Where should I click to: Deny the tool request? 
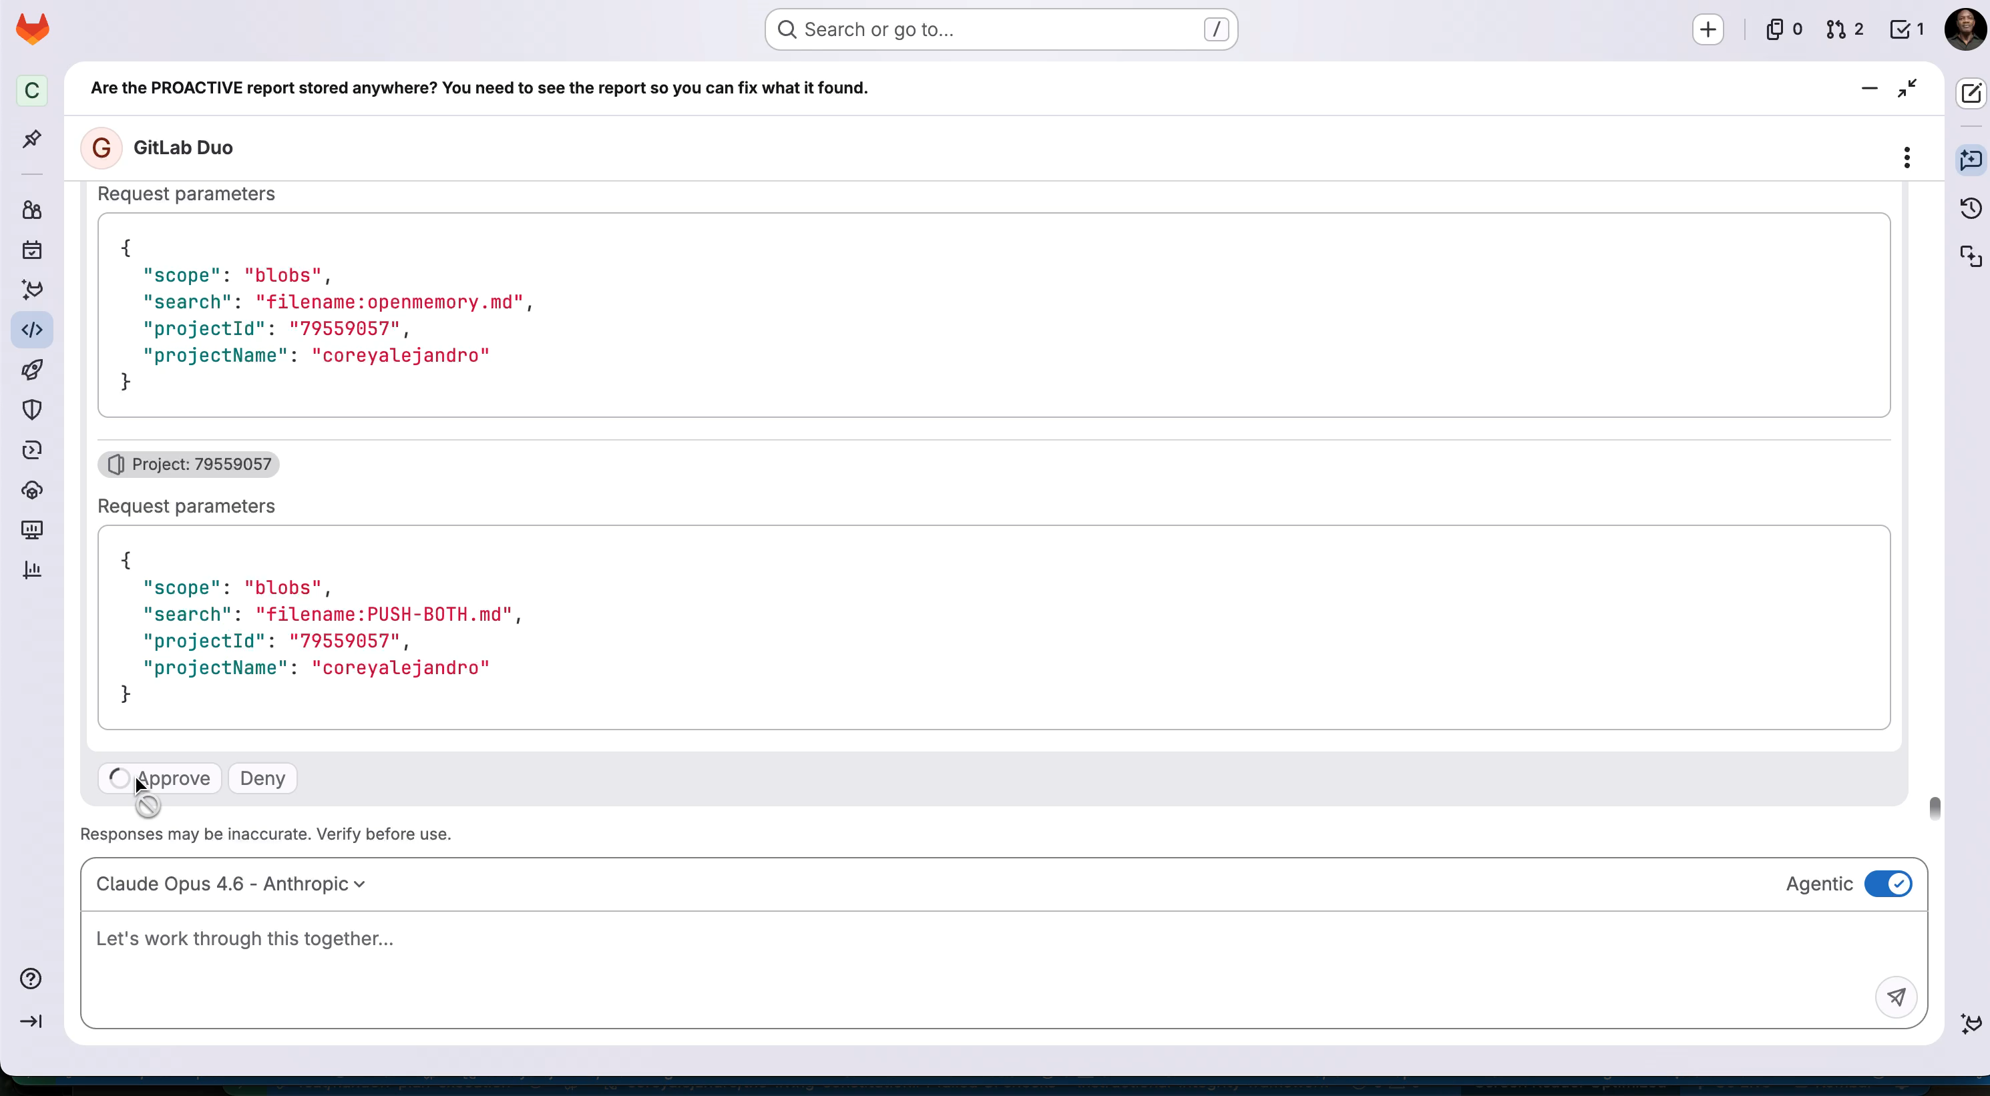point(262,778)
